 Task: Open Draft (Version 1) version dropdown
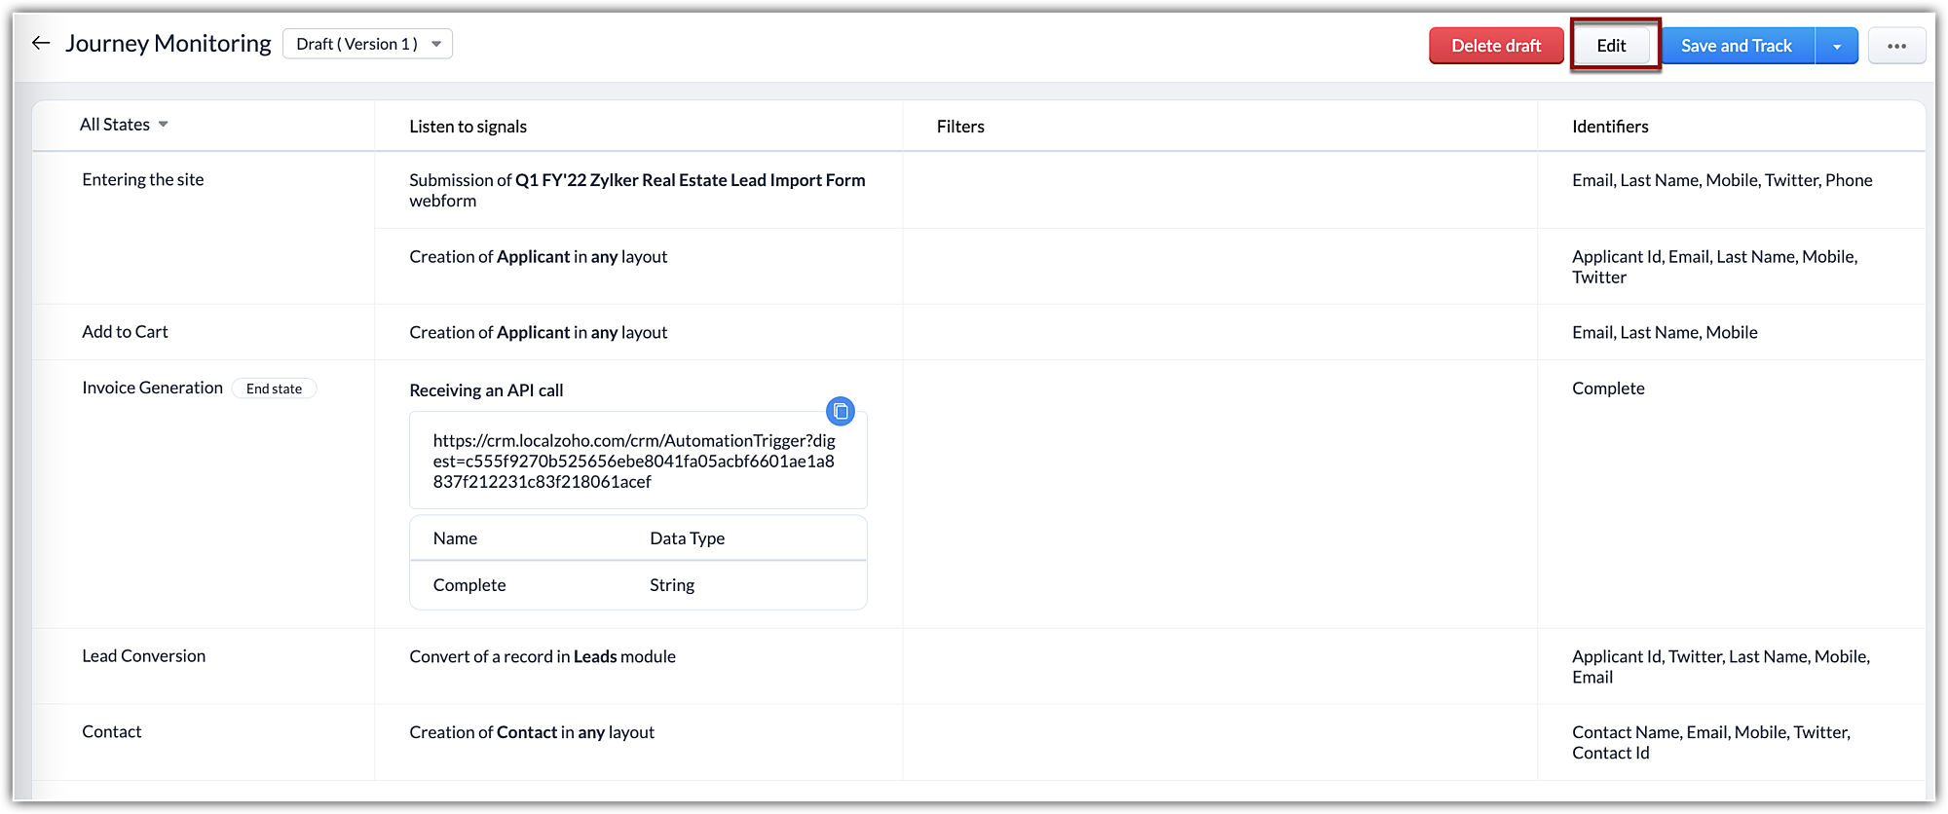coord(367,44)
